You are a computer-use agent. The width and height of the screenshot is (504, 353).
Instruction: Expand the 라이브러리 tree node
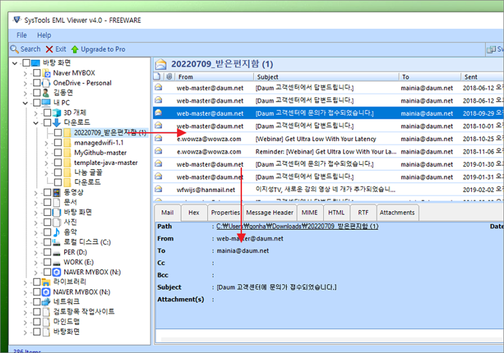25,282
